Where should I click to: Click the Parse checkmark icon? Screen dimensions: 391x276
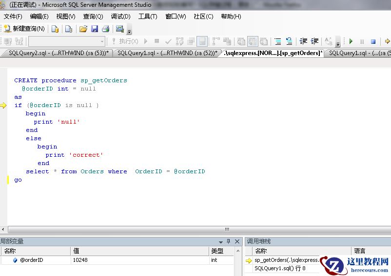168,41
